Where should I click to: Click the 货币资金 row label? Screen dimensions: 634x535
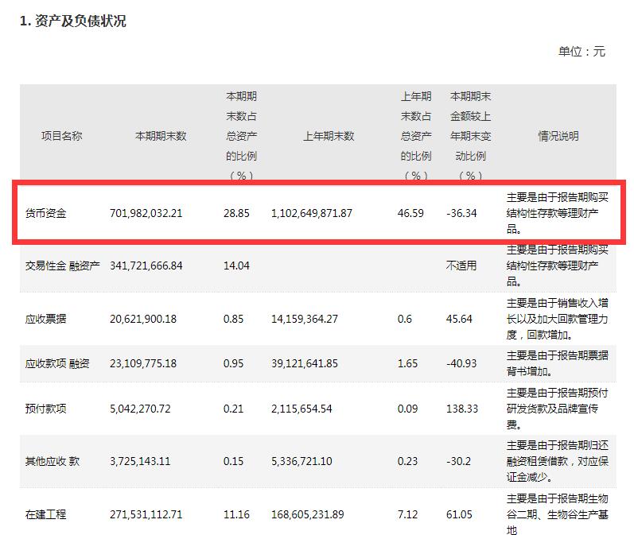tap(46, 213)
